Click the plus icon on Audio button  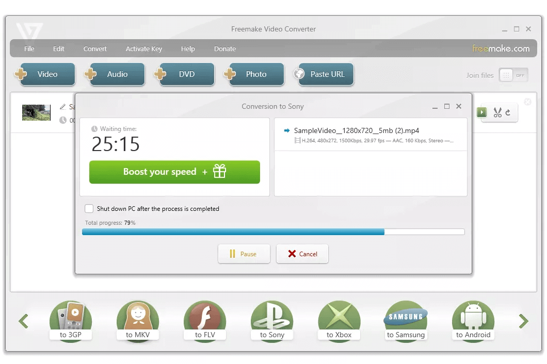(x=90, y=74)
